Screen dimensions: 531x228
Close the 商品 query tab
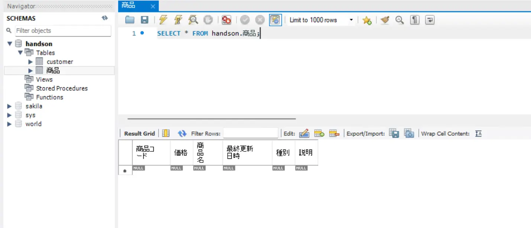click(153, 6)
